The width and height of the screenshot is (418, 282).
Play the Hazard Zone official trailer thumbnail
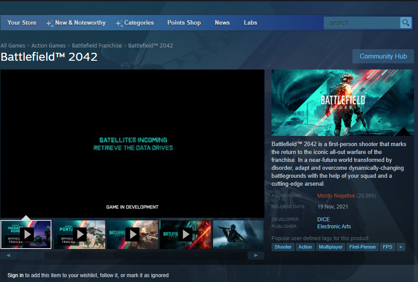[26, 234]
